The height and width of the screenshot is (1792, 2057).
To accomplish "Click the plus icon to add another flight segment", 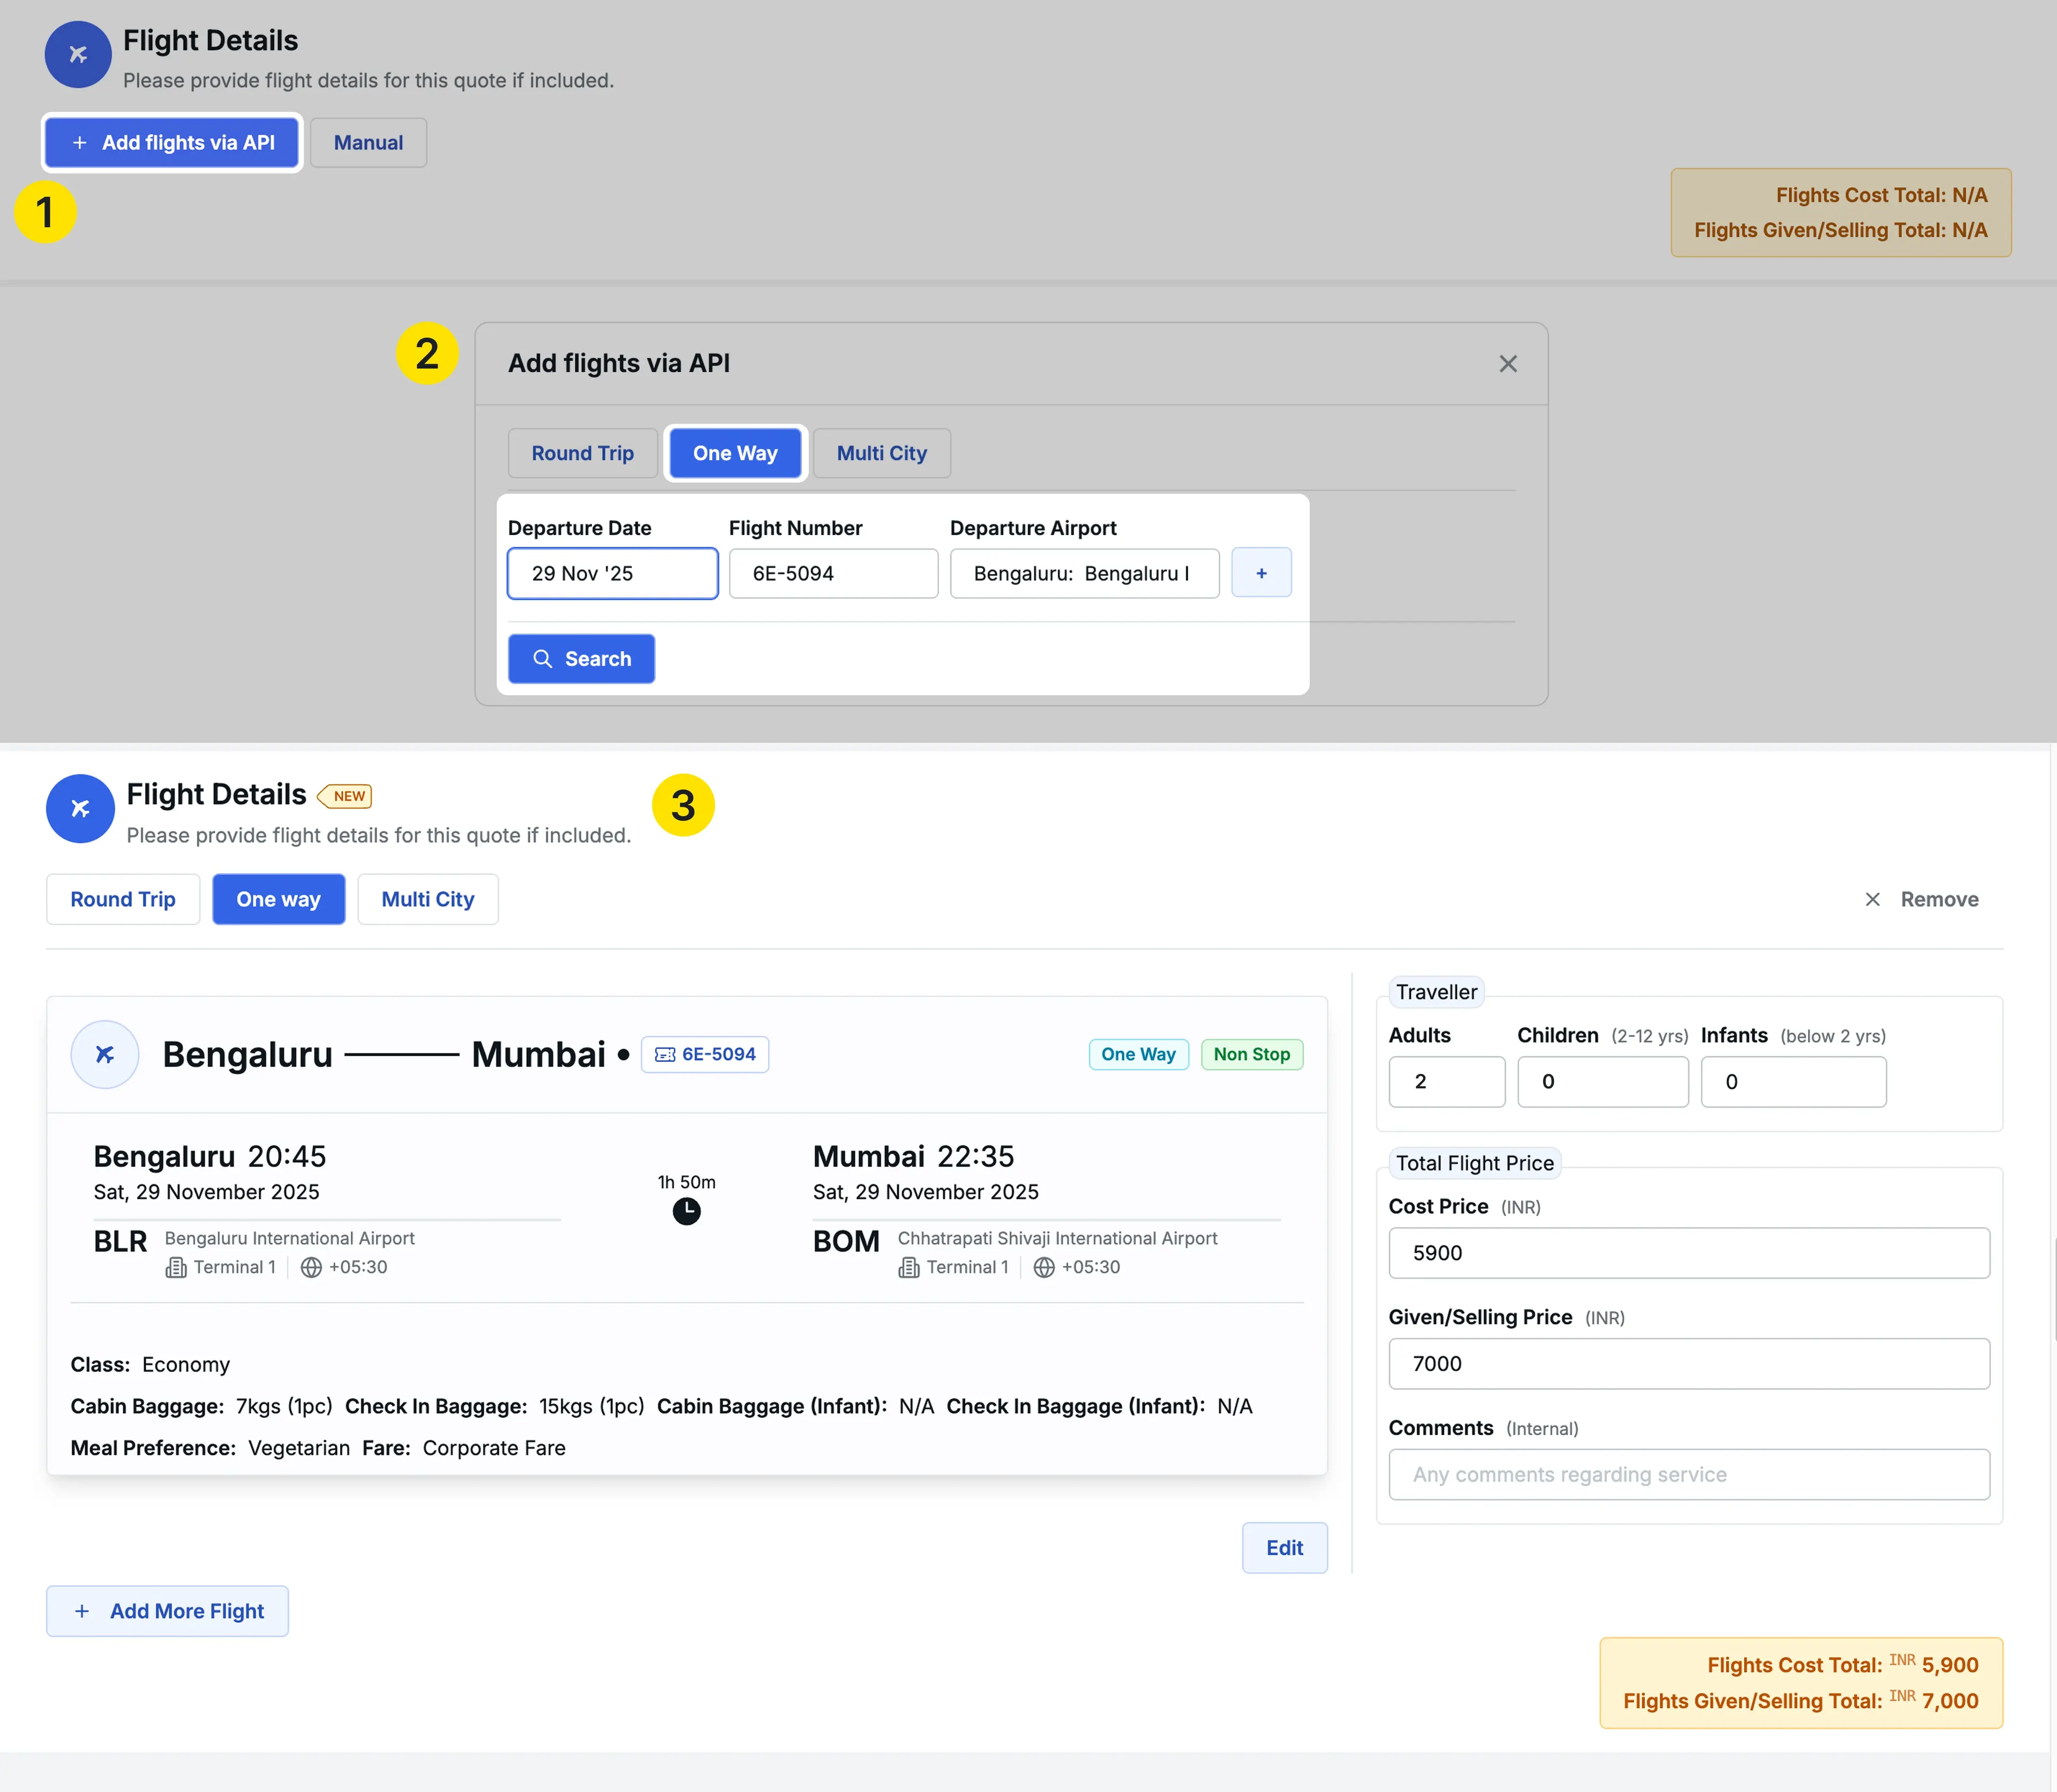I will (1261, 573).
